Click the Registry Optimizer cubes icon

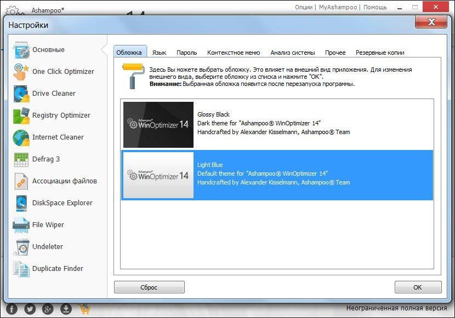(21, 115)
